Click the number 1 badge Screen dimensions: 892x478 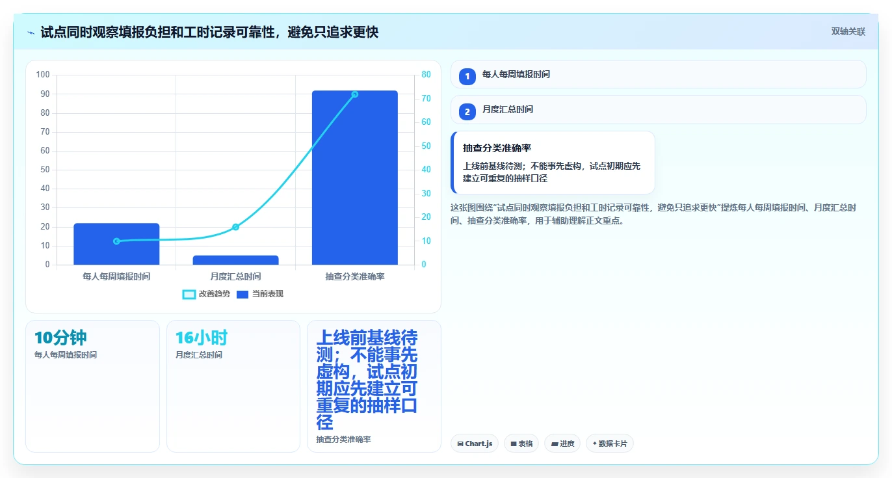coord(467,76)
